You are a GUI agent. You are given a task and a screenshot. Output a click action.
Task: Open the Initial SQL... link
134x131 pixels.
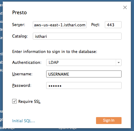pos(23,121)
